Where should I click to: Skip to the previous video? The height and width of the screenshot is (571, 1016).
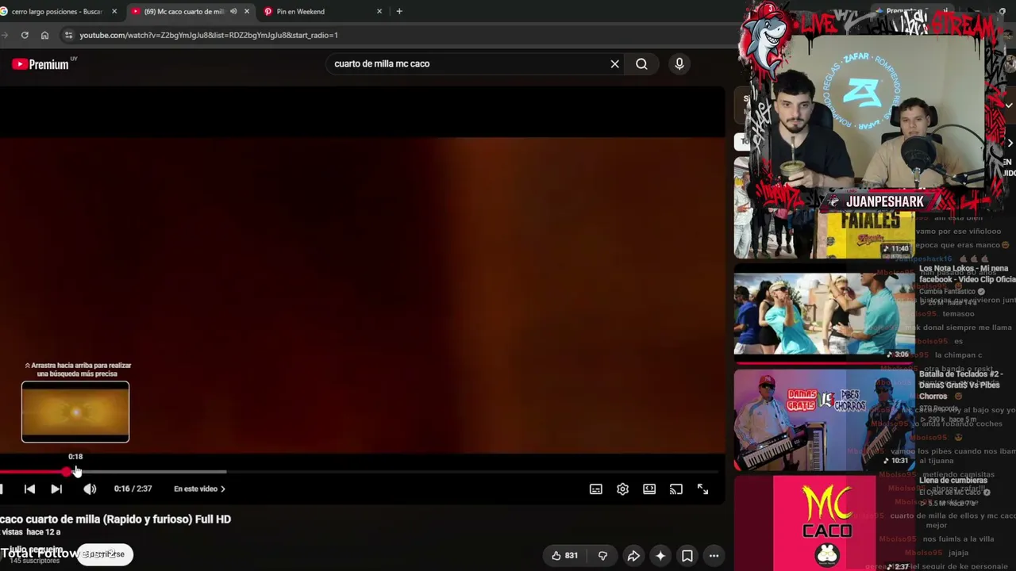[x=29, y=489]
